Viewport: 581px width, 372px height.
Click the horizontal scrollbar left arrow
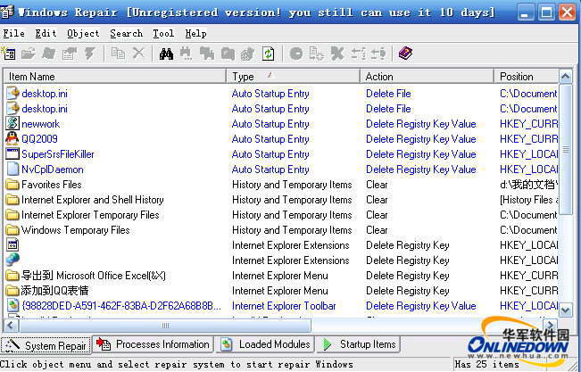tap(10, 326)
